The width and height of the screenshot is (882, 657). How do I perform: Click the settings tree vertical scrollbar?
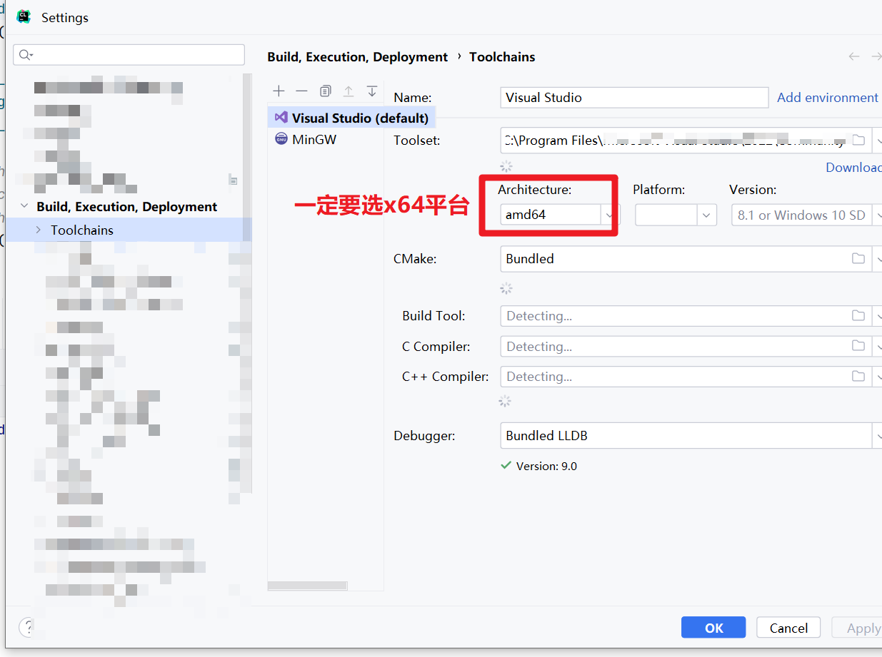pyautogui.click(x=247, y=284)
